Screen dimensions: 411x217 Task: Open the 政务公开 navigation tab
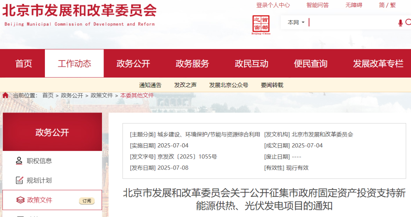[x=133, y=63]
